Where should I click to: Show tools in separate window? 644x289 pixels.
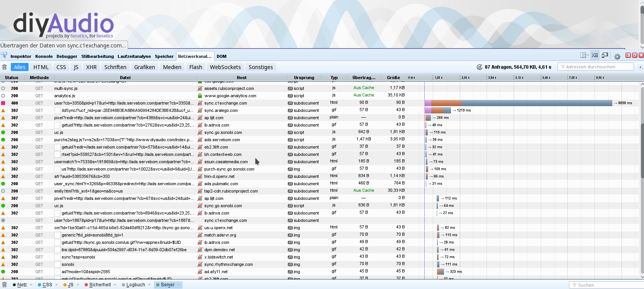pos(635,55)
